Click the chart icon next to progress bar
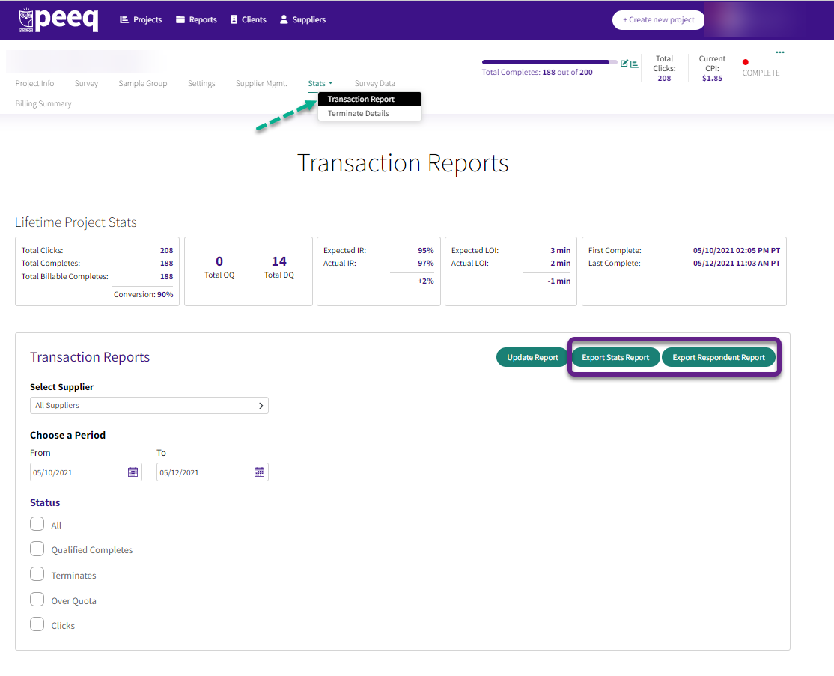 [x=634, y=64]
